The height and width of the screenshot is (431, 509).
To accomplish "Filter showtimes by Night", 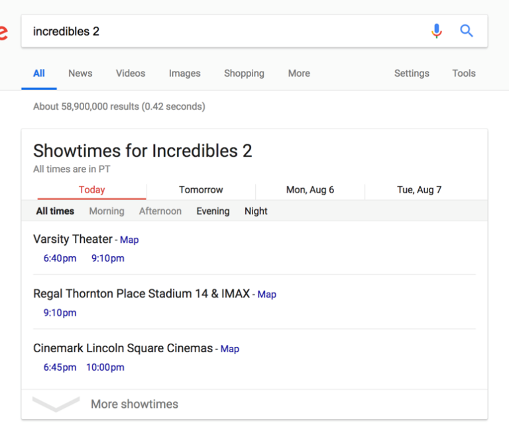I will tap(256, 211).
